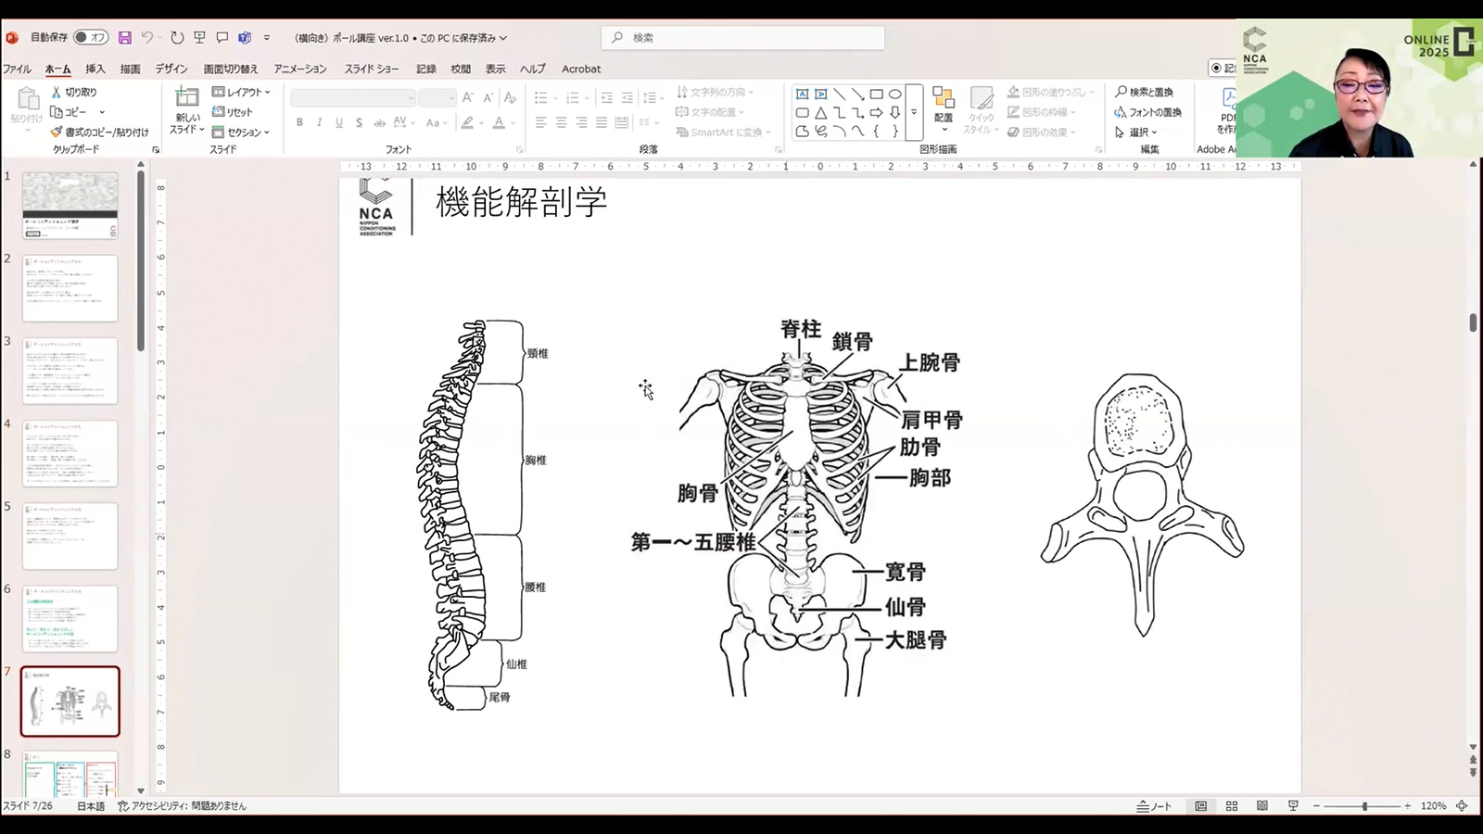Viewport: 1483px width, 834px height.
Task: Expand the Layout (レイアウト) dropdown
Action: coord(242,93)
